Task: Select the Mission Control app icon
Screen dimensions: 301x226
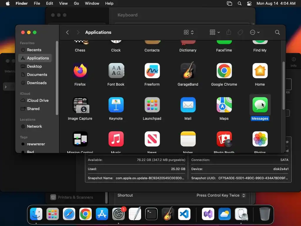Action: tap(80, 139)
